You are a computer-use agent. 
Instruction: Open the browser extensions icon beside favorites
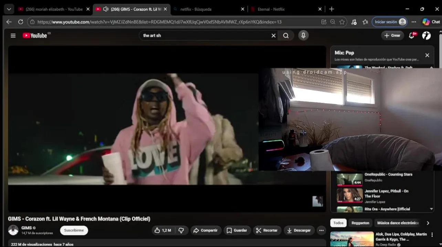click(x=354, y=22)
